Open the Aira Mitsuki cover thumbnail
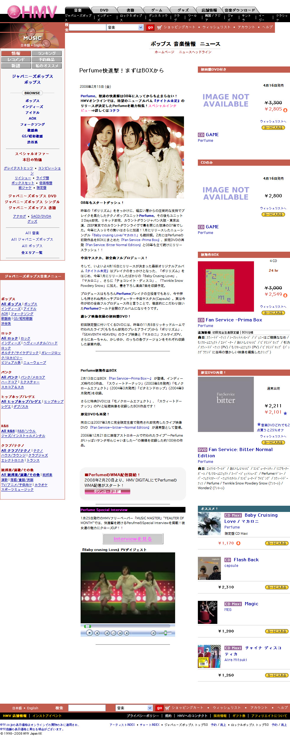This screenshot has width=290, height=745. coord(209,656)
